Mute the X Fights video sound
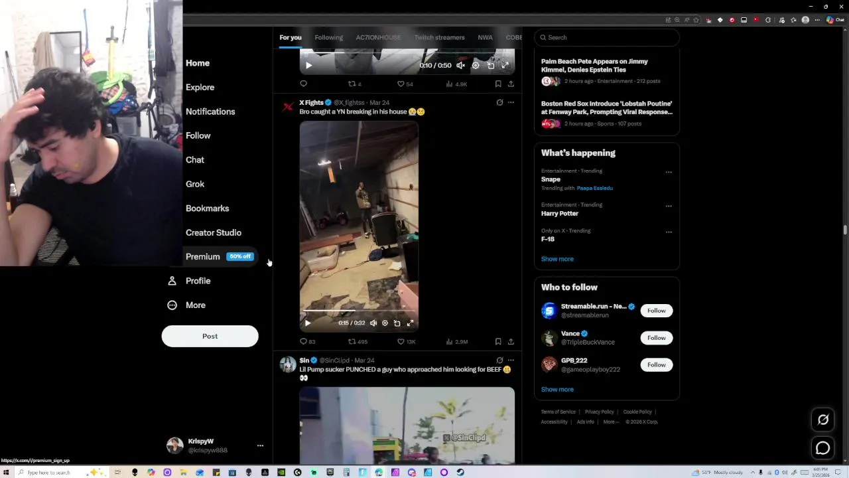 pyautogui.click(x=373, y=323)
